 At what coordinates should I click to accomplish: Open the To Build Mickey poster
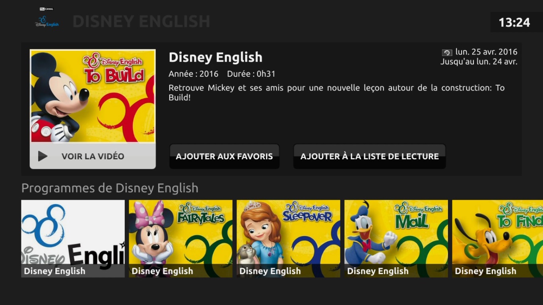tap(93, 96)
